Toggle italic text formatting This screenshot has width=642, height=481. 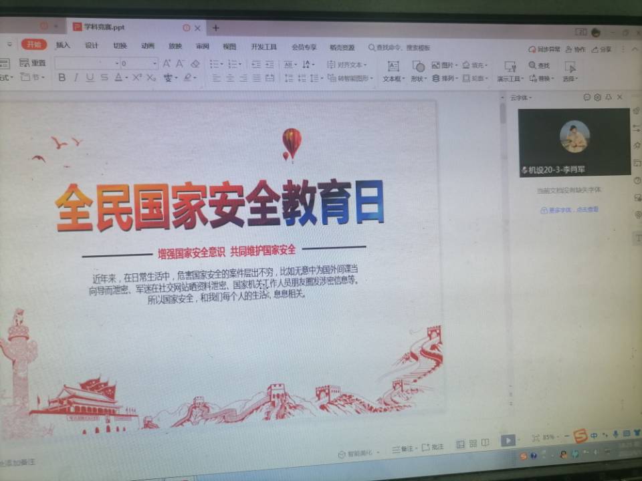coord(76,77)
